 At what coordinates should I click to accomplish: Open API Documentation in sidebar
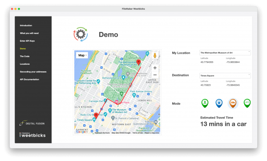tap(29, 79)
